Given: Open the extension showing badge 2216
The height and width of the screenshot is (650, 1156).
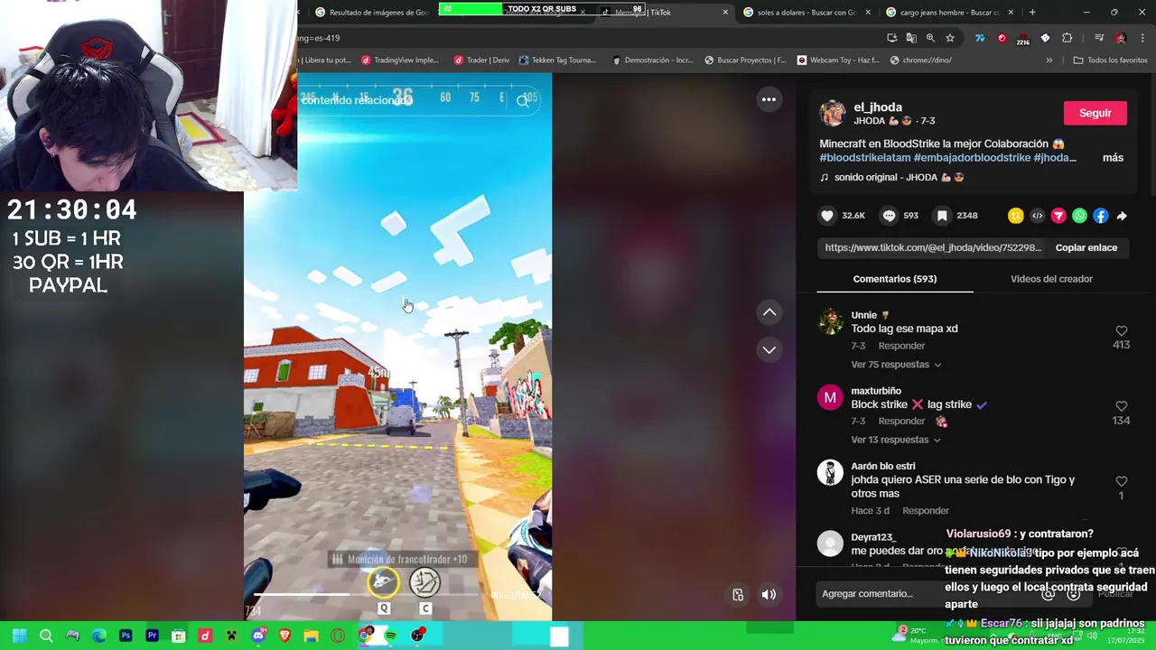Looking at the screenshot, I should [1023, 39].
